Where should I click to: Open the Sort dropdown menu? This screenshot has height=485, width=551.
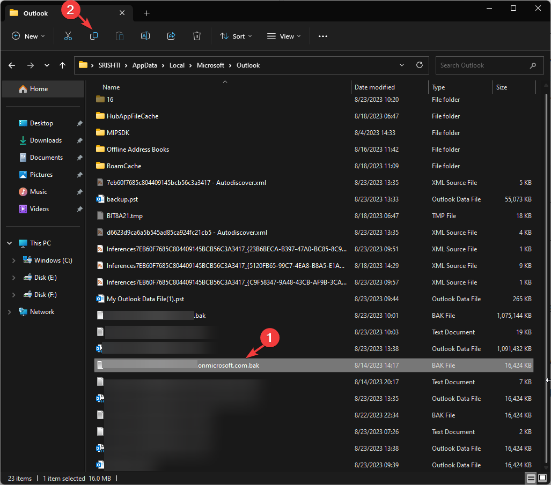[236, 36]
